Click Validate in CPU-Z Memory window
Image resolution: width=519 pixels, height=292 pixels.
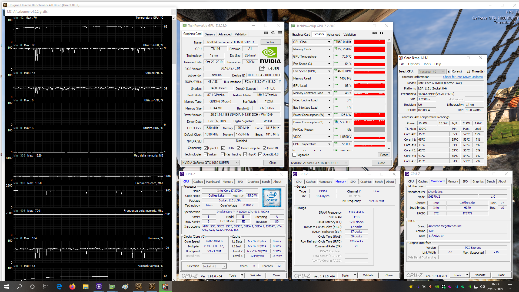368,275
